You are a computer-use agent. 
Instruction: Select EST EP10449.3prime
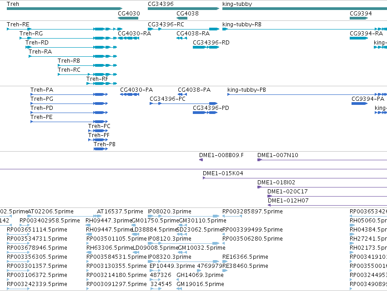click(172, 266)
